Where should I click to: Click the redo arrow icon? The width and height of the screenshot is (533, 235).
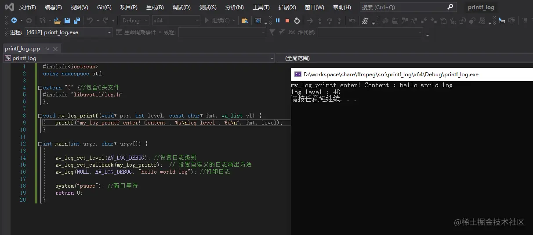point(105,21)
